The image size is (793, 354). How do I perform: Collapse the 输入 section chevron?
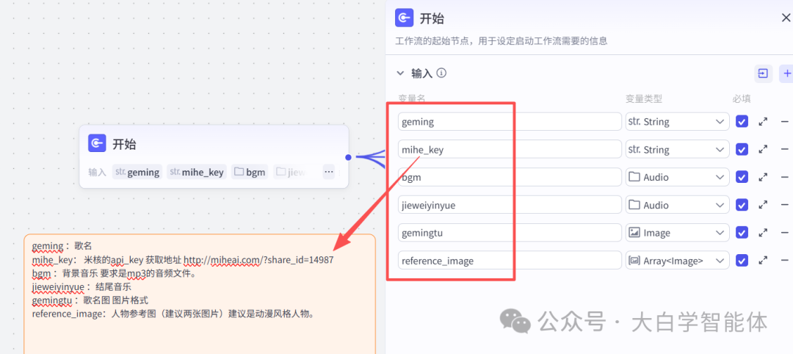[x=401, y=73]
